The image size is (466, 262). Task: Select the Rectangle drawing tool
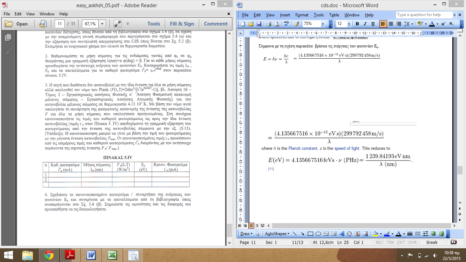tap(310, 234)
